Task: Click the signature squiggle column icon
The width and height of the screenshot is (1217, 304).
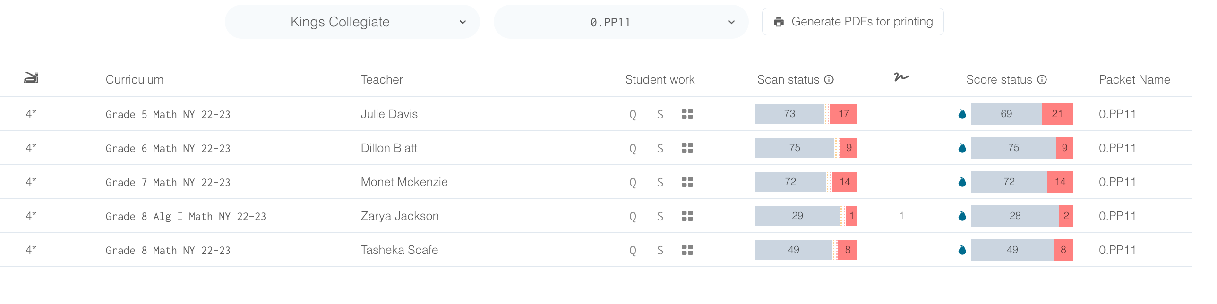Action: point(901,77)
